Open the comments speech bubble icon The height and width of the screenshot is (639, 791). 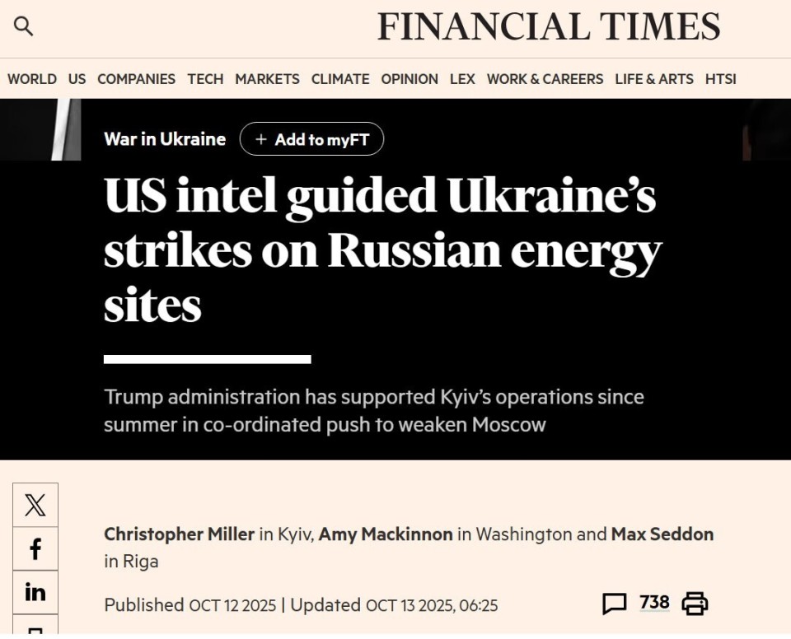[615, 604]
